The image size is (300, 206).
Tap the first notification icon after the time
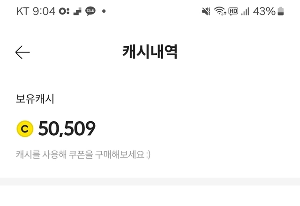[65, 11]
